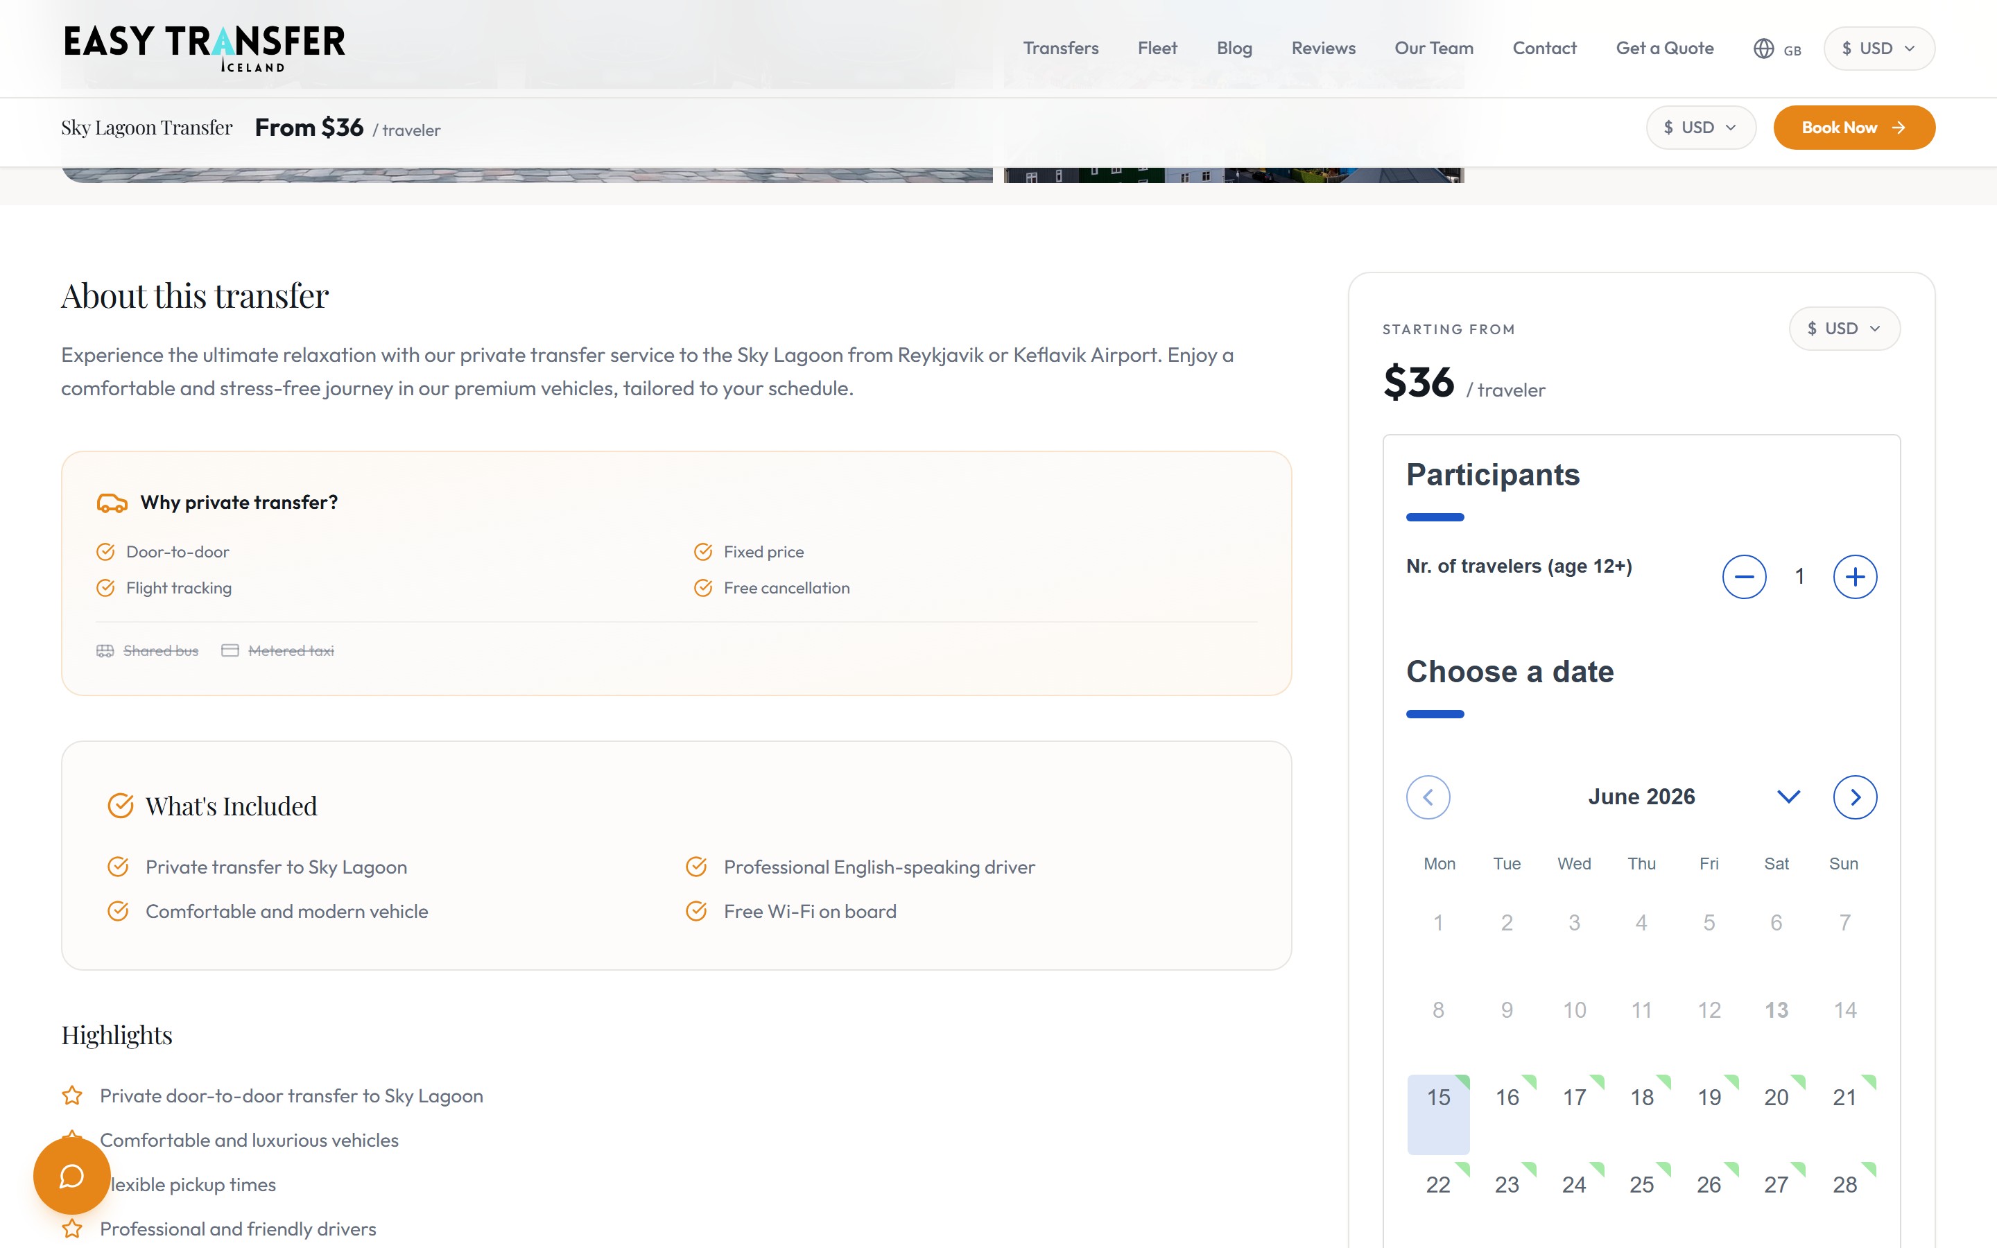The height and width of the screenshot is (1248, 1997).
Task: Open the Get a Quote link
Action: coord(1664,48)
